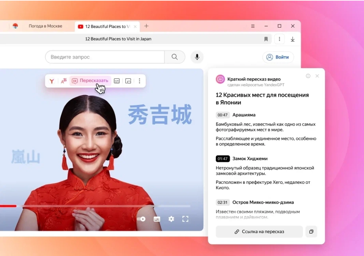Open the video toolbar three-dot menu
This screenshot has width=364, height=256.
[139, 81]
